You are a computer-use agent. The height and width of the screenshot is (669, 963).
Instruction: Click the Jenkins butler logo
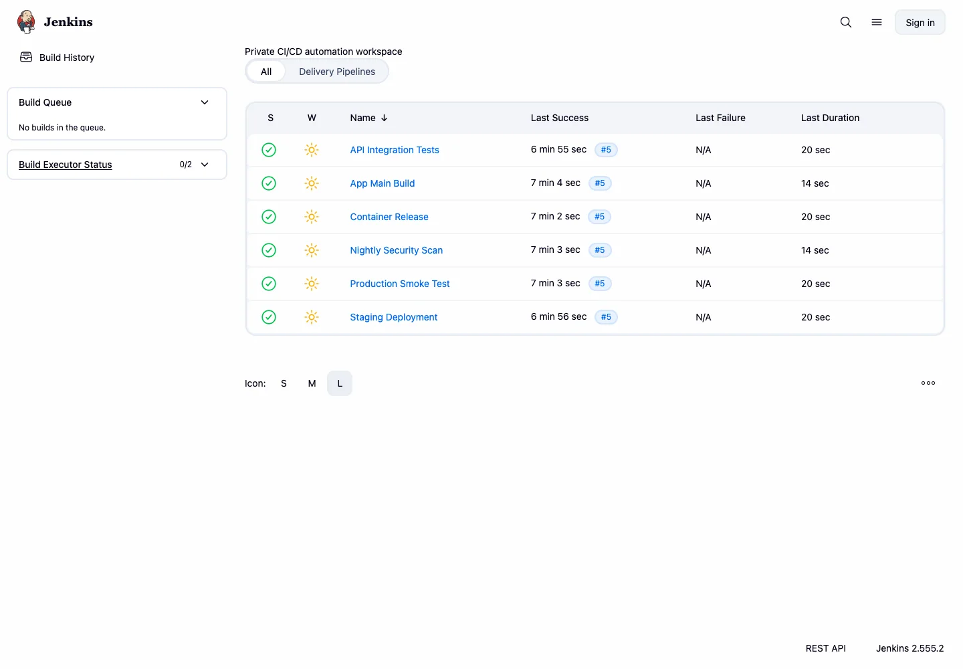26,22
